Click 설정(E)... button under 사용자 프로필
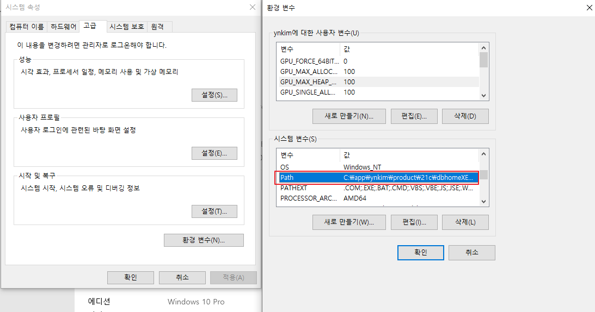The height and width of the screenshot is (312, 595). click(x=214, y=153)
